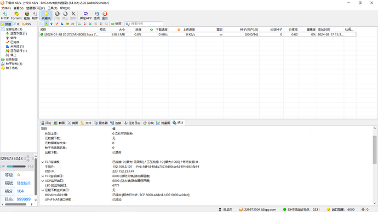378x212 pixels.
Task: Click the 999999 ranking link
Action: [24, 199]
